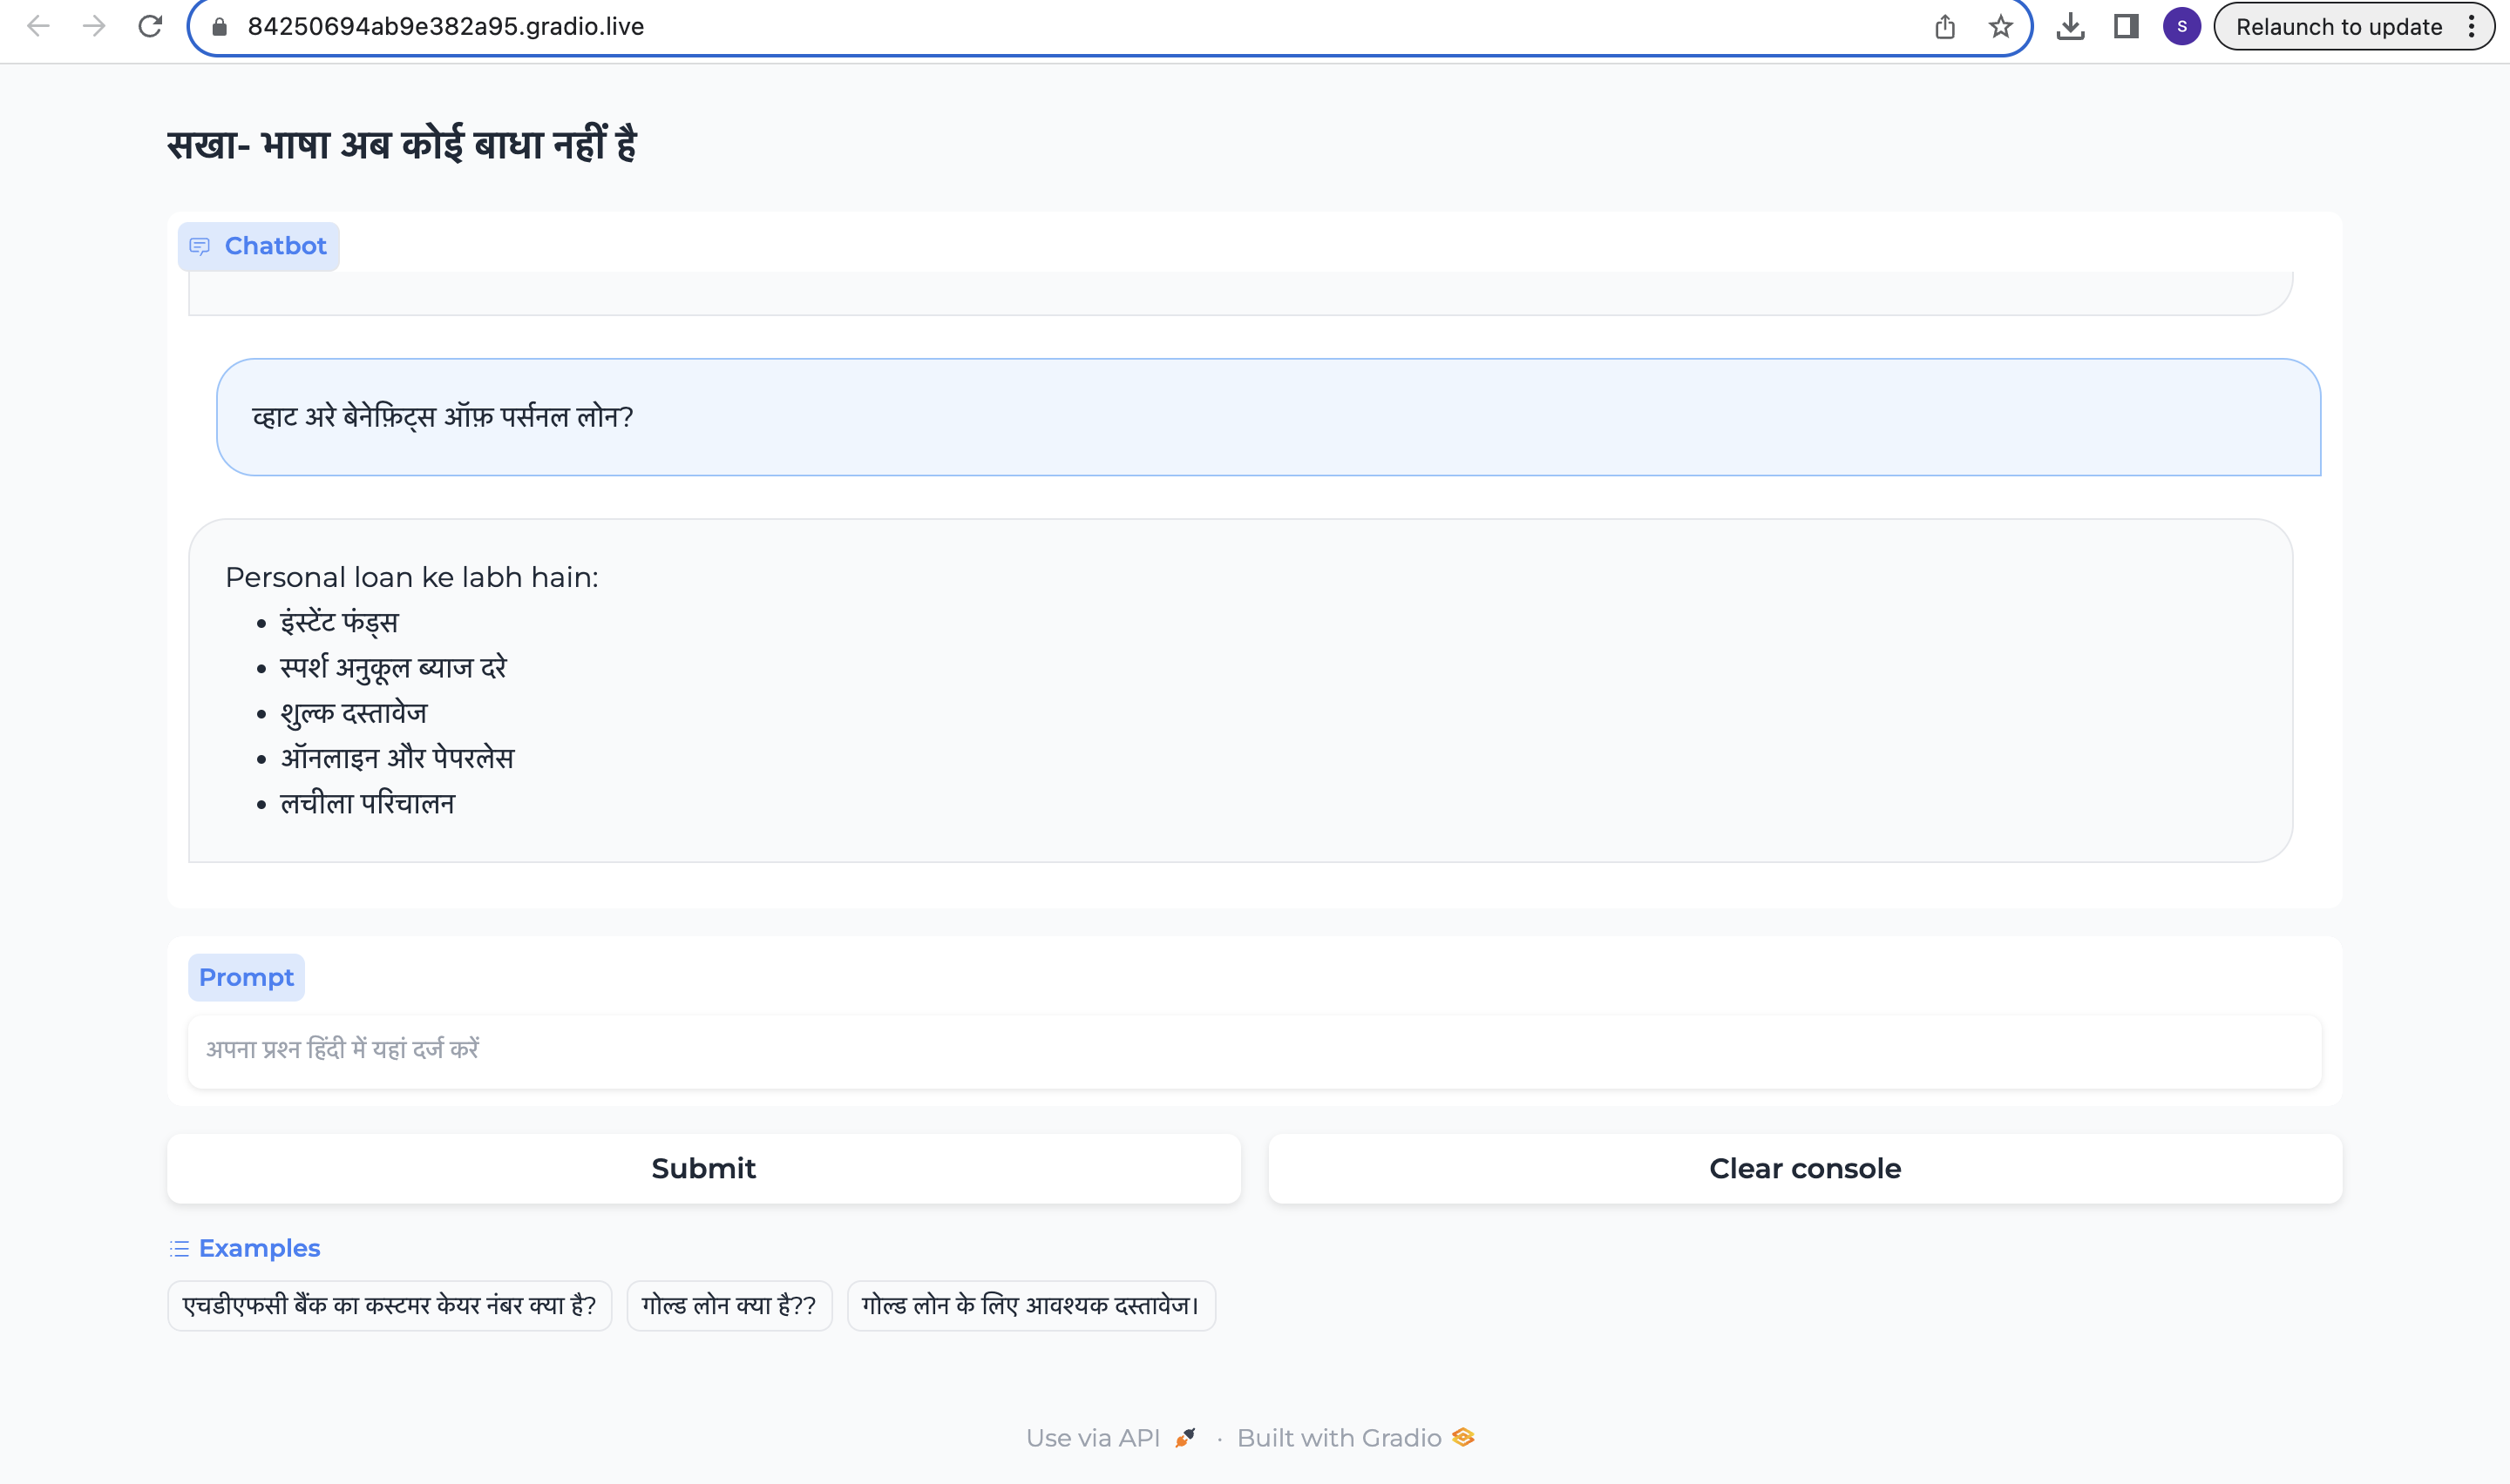2510x1484 pixels.
Task: Select the 'गोल्ड लोन क्या है??' example
Action: pyautogui.click(x=729, y=1305)
